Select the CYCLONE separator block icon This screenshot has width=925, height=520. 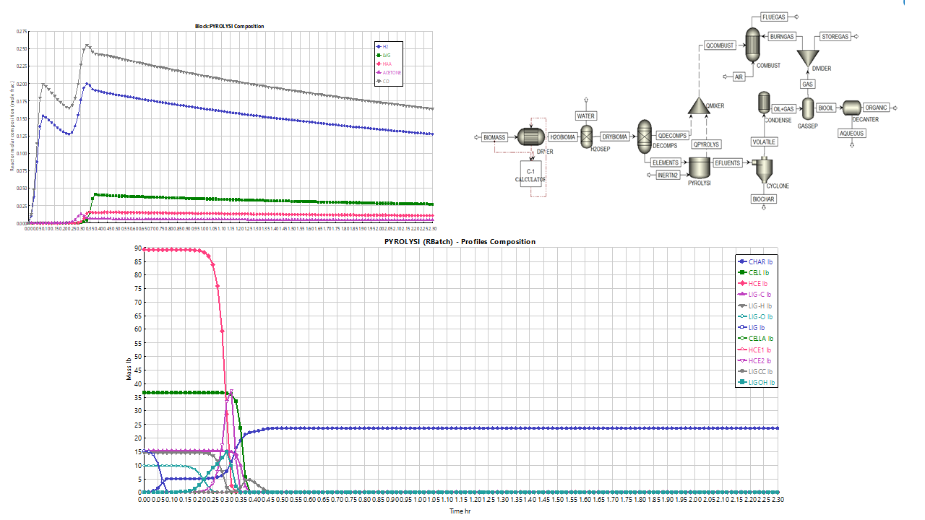(763, 170)
